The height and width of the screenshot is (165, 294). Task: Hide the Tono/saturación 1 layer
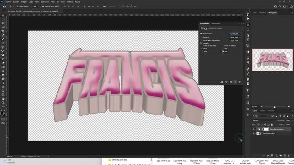[x=254, y=133]
